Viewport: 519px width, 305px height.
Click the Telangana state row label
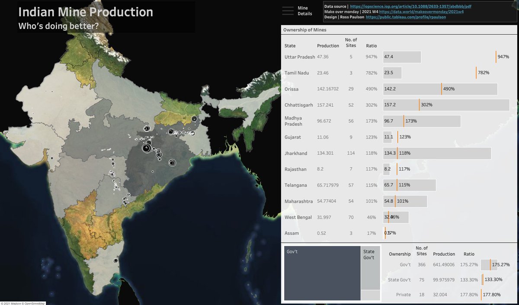[296, 185]
